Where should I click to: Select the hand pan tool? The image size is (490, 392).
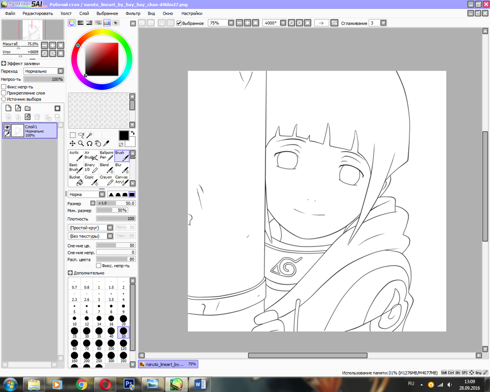click(x=98, y=143)
